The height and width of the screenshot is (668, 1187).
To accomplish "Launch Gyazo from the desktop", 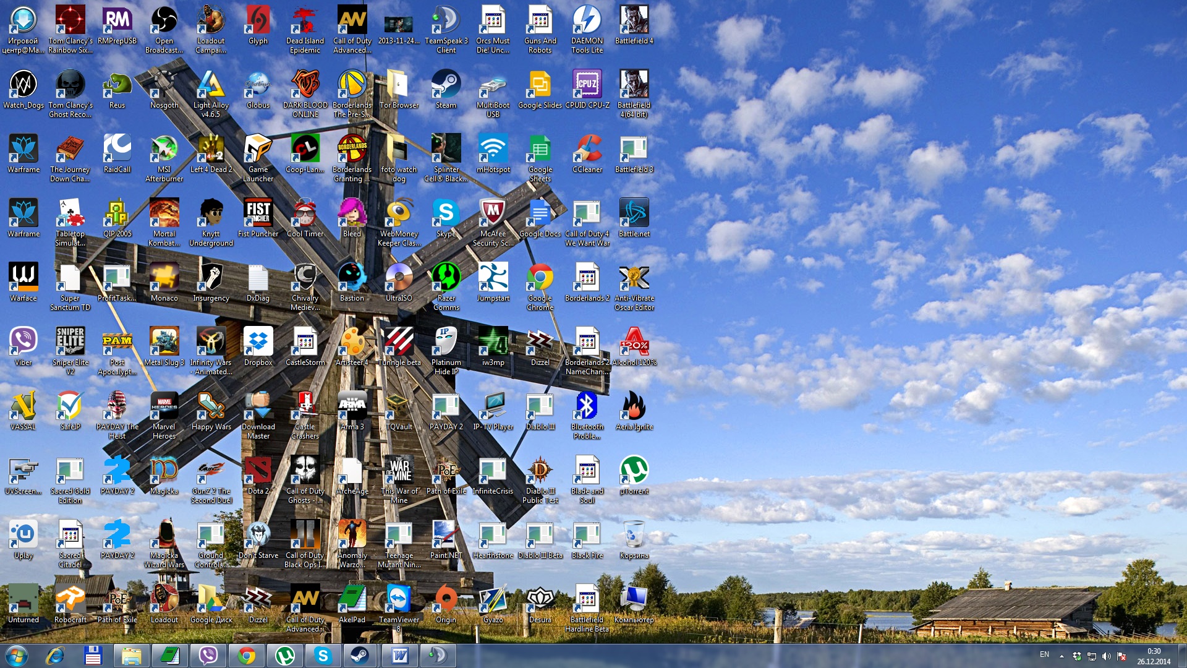I will click(x=493, y=604).
